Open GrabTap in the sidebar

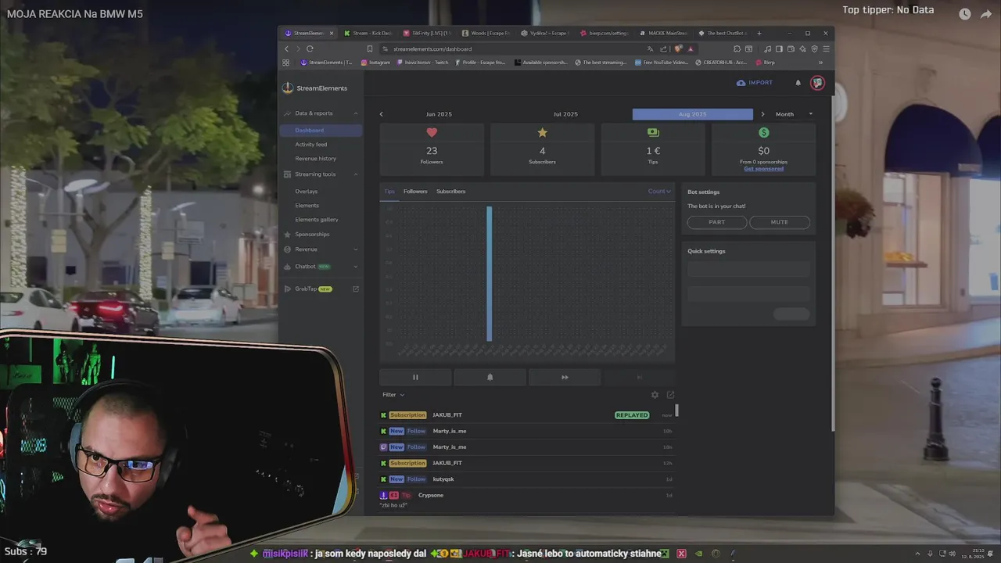point(313,289)
